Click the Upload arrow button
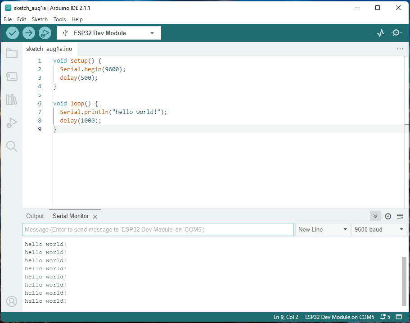This screenshot has height=323, width=410. tap(29, 33)
